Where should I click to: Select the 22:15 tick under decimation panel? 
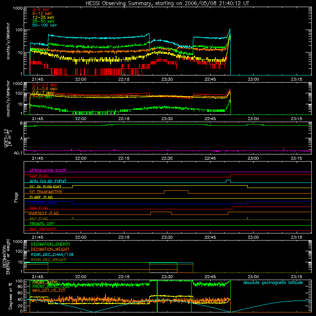[124, 277]
